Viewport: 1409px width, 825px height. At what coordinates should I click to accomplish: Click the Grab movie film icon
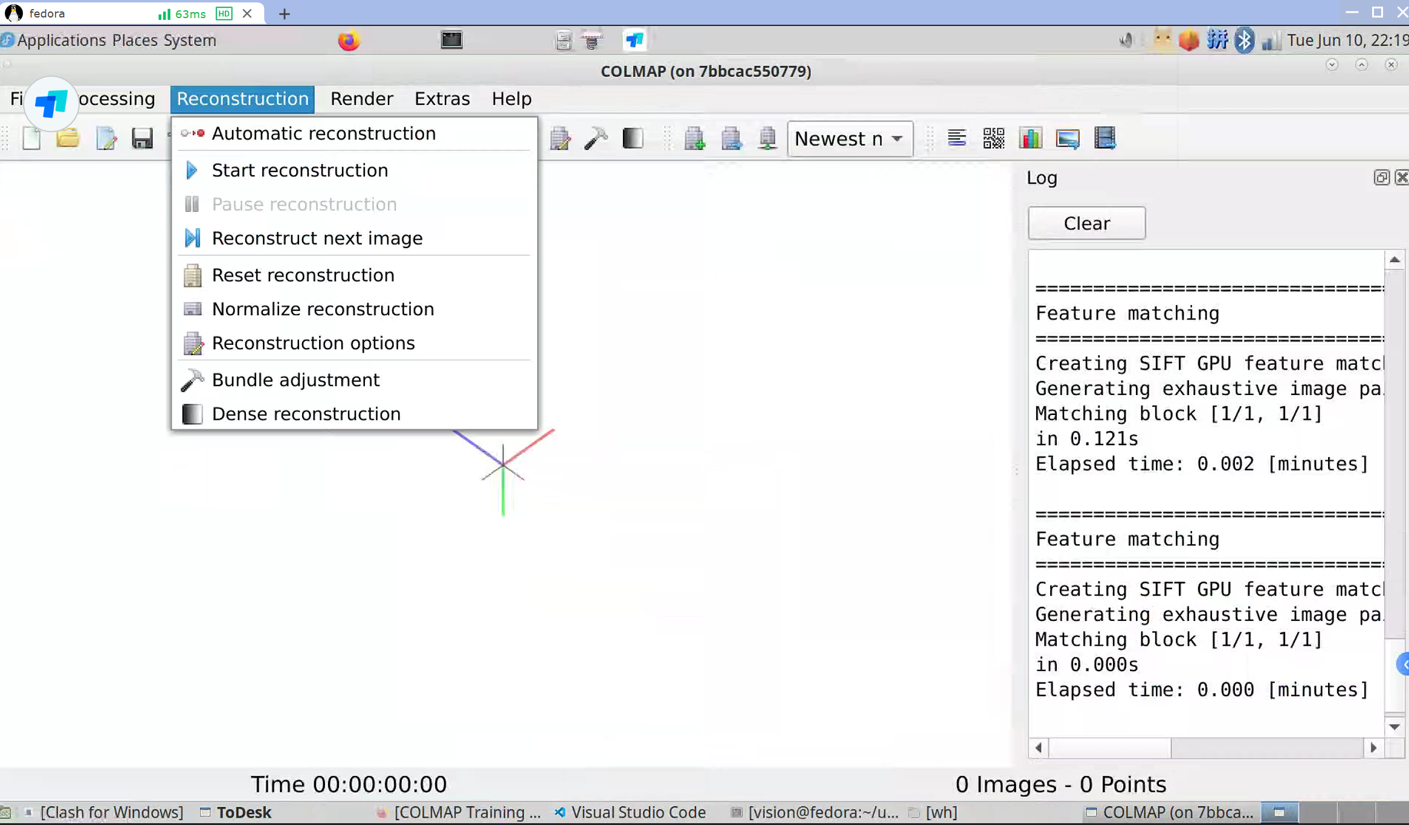pyautogui.click(x=1104, y=139)
